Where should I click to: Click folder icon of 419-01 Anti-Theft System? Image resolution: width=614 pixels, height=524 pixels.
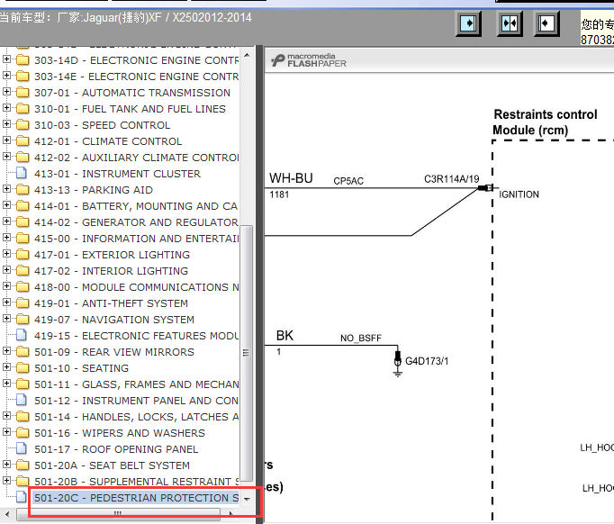pyautogui.click(x=23, y=303)
